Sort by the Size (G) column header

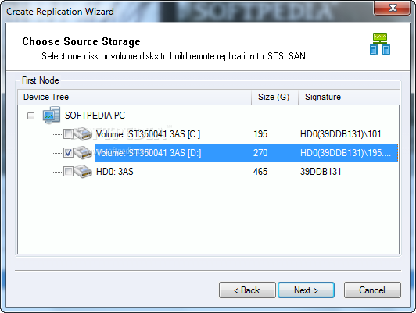(274, 98)
